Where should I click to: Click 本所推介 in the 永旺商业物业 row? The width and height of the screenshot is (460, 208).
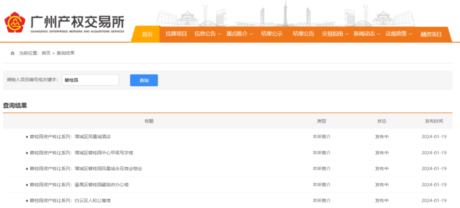(x=322, y=169)
